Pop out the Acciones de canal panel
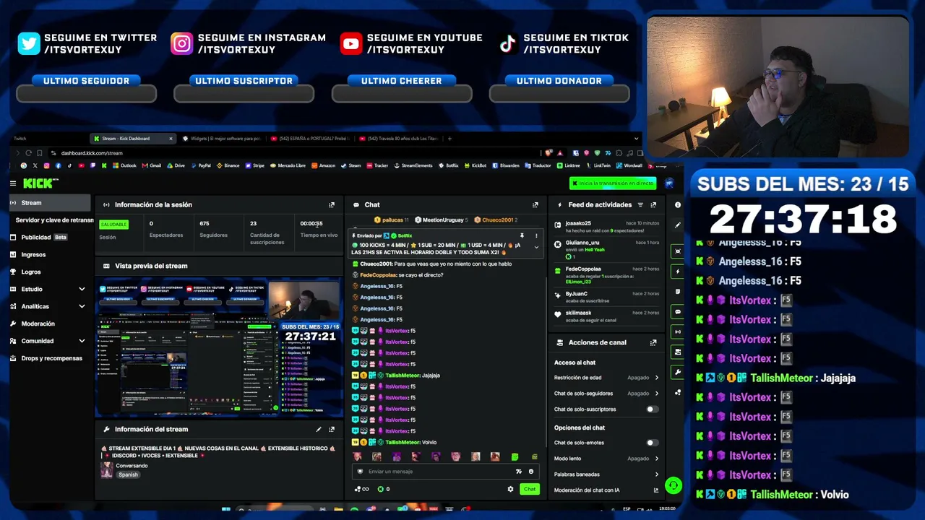The height and width of the screenshot is (520, 925). (x=653, y=343)
